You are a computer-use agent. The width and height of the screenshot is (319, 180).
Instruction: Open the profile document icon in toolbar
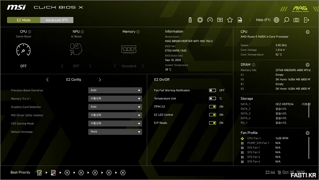click(x=240, y=20)
